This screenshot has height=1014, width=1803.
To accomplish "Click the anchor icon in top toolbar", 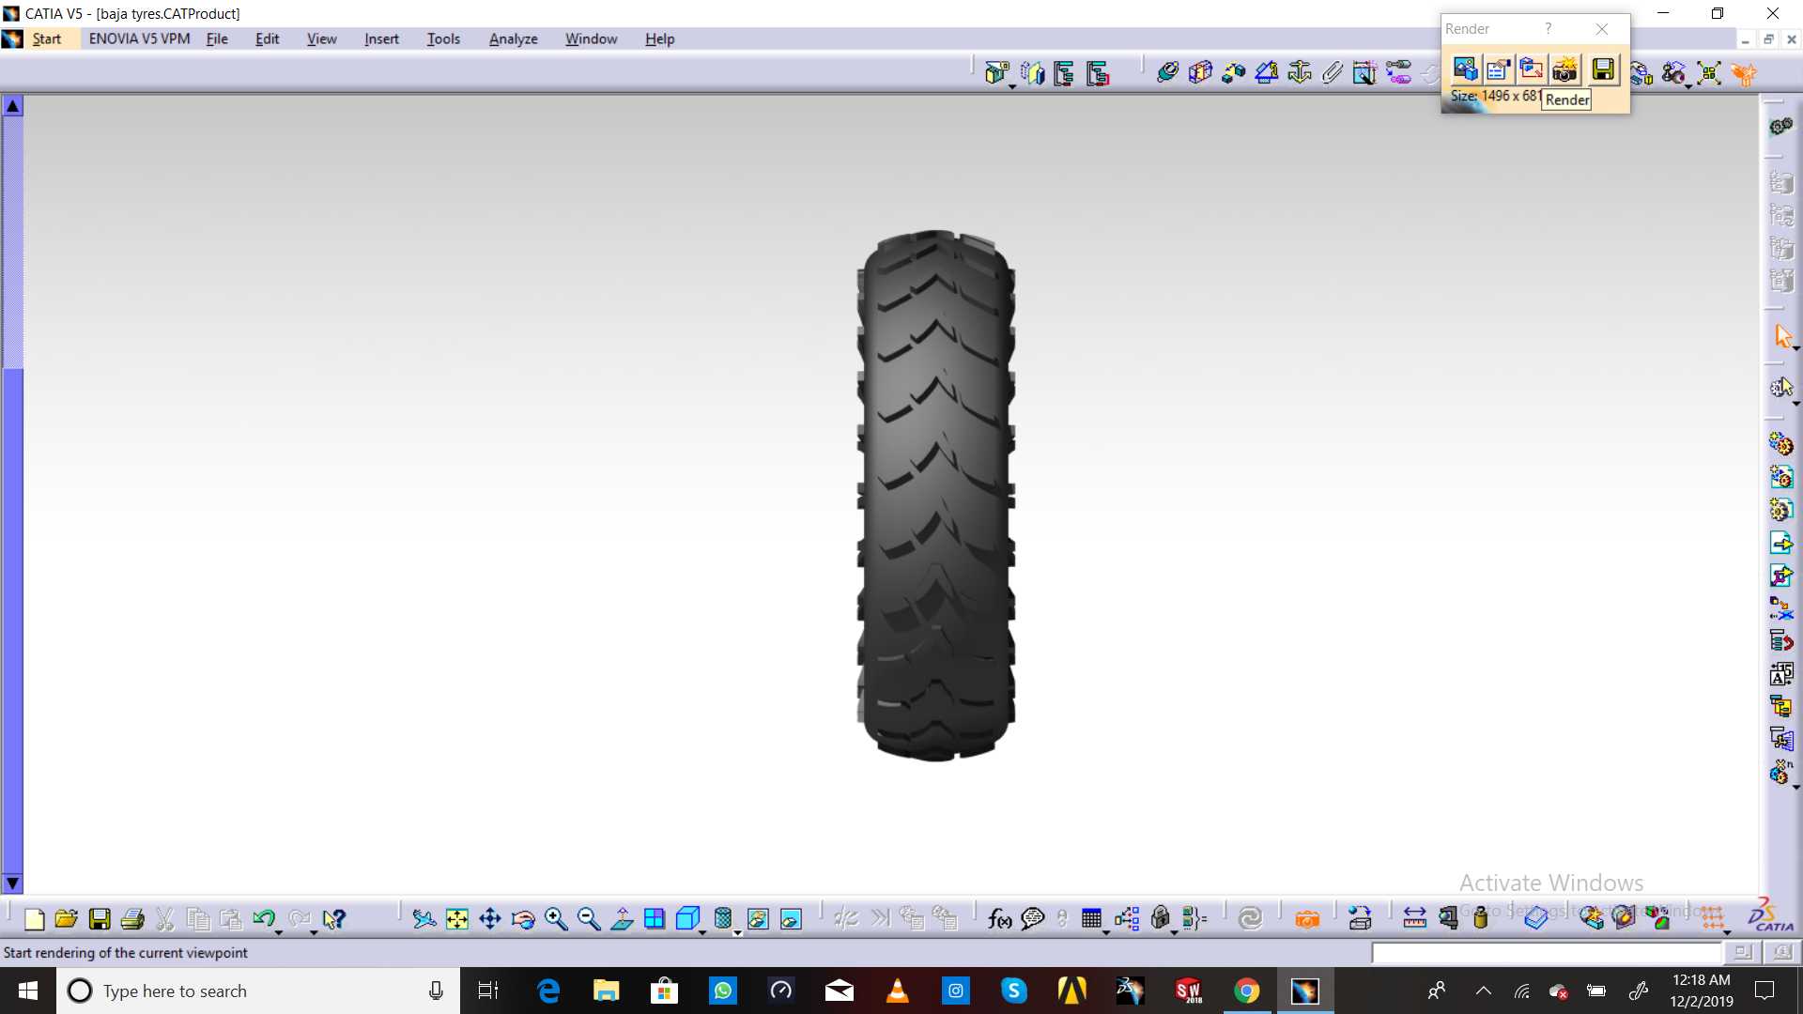I will 1300,72.
